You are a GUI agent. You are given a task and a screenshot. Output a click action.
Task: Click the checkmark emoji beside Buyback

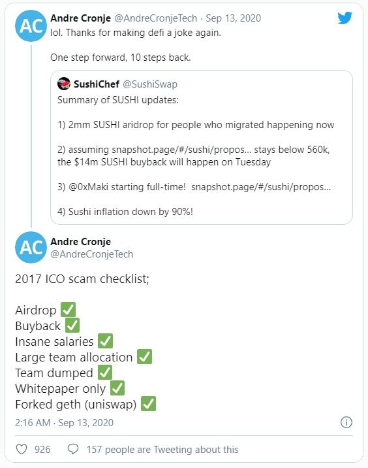point(72,326)
